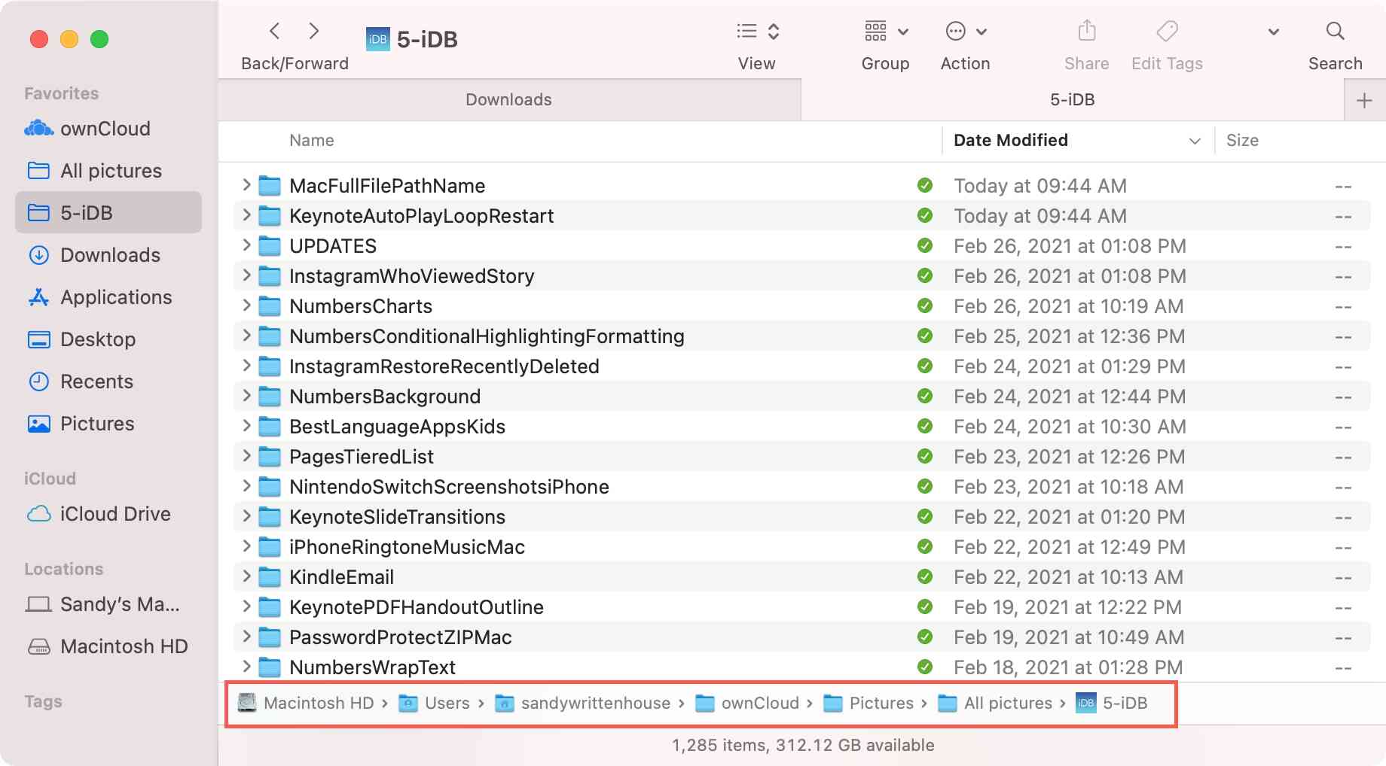This screenshot has width=1386, height=766.
Task: Go forward with the Forward arrow
Action: pos(314,32)
